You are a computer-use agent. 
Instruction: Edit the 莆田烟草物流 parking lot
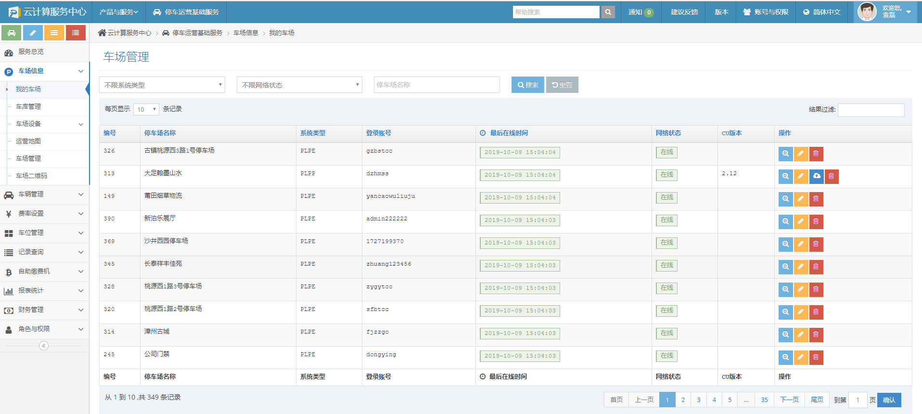tap(801, 199)
